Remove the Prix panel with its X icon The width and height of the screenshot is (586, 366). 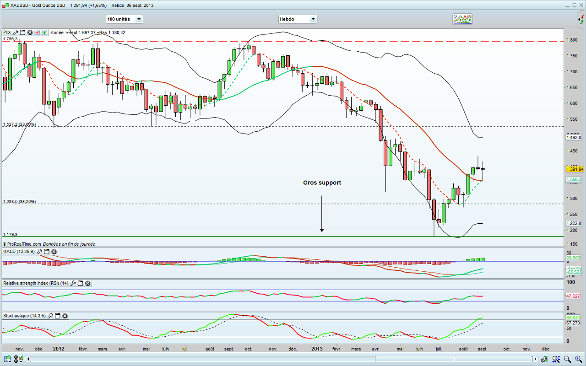click(x=30, y=32)
